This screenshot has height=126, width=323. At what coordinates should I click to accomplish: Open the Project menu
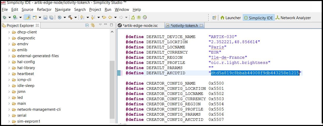[x=95, y=9]
